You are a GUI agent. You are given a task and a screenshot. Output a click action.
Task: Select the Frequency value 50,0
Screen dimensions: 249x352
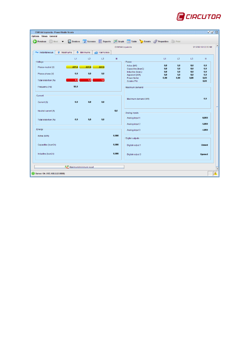coord(76,87)
